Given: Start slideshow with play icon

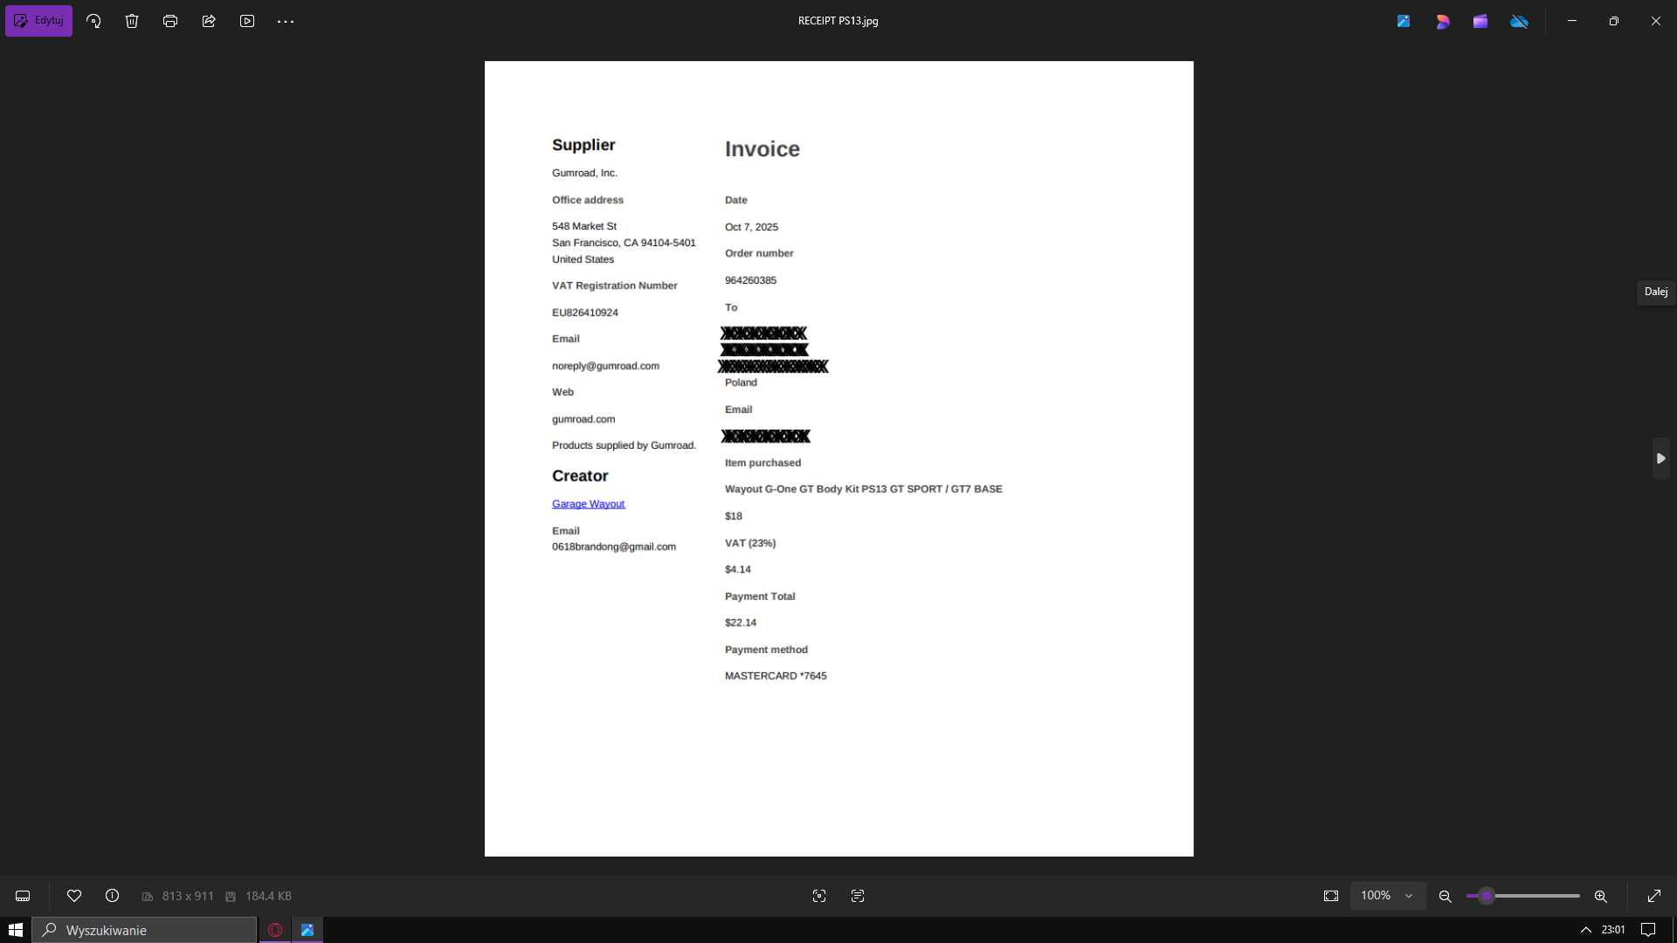Looking at the screenshot, I should click(247, 21).
